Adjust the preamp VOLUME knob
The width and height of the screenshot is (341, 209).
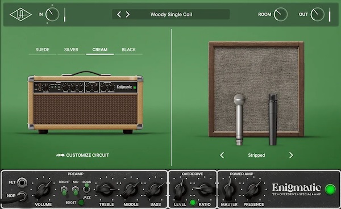[x=43, y=190]
